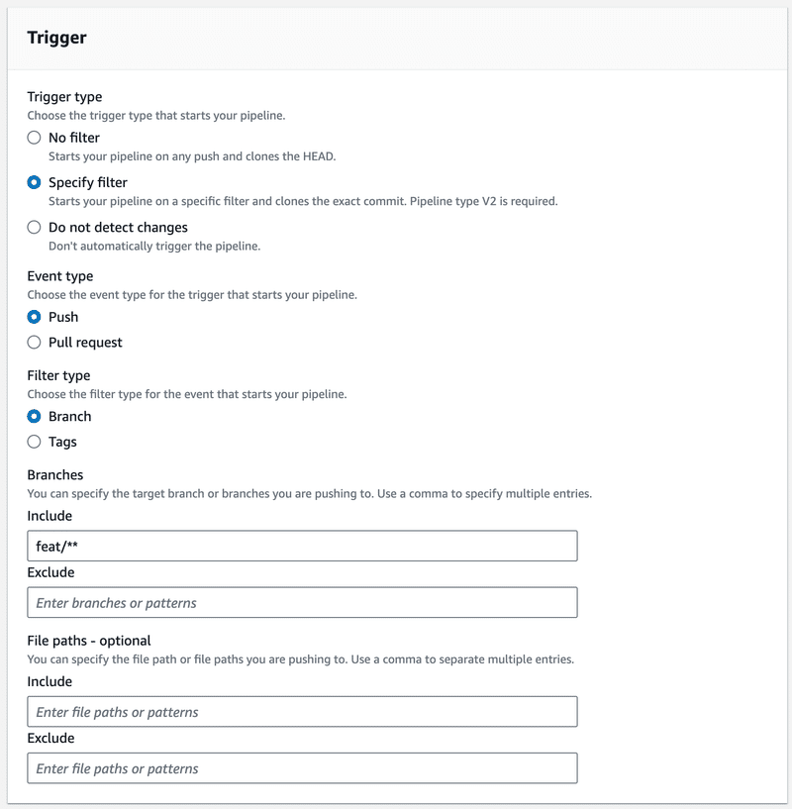The height and width of the screenshot is (809, 792).
Task: Click the "Event type" label
Action: [60, 276]
